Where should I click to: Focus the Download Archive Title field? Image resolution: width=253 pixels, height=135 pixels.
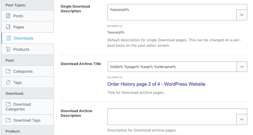172,67
